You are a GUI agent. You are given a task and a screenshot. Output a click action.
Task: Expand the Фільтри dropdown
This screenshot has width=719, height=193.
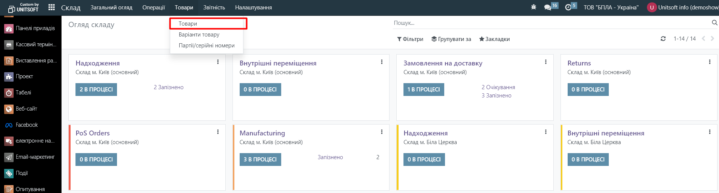410,39
